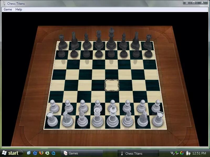Image resolution: width=210 pixels, height=157 pixels.
Task: Click the battery power tray icon
Action: (x=188, y=153)
